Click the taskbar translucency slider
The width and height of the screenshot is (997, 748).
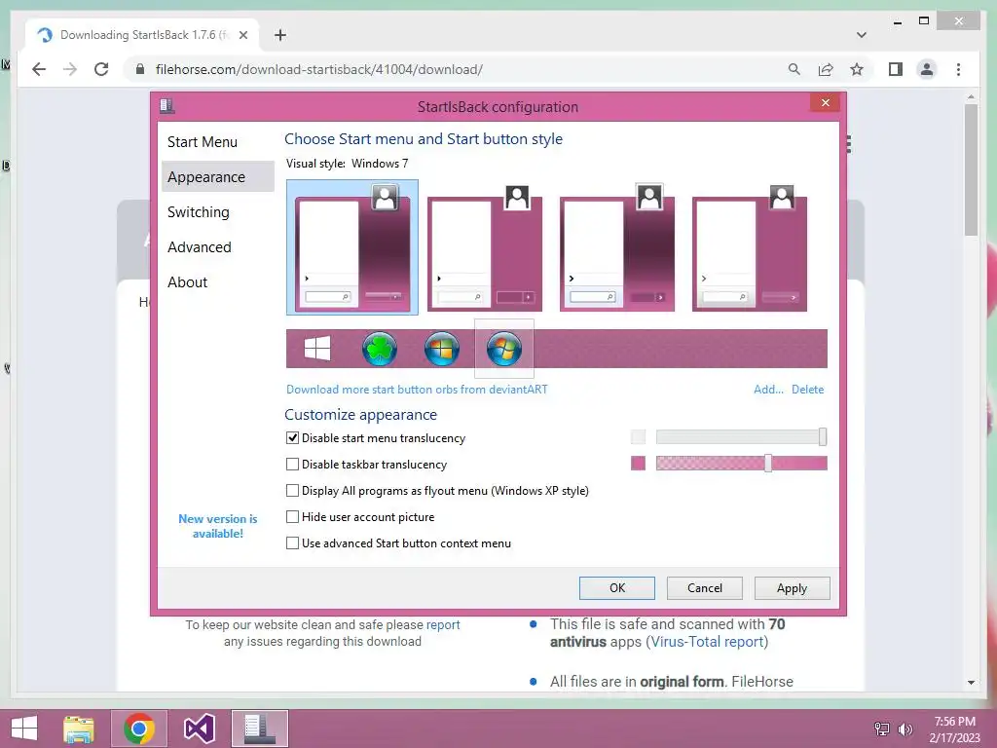[x=741, y=463]
